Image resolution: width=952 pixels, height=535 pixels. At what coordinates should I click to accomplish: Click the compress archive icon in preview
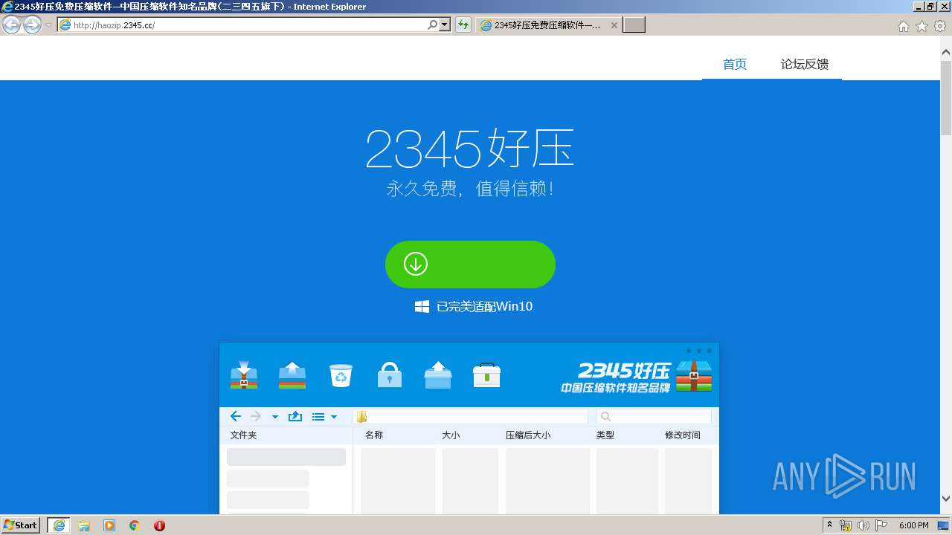244,375
